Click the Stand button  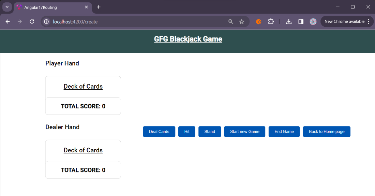(210, 132)
